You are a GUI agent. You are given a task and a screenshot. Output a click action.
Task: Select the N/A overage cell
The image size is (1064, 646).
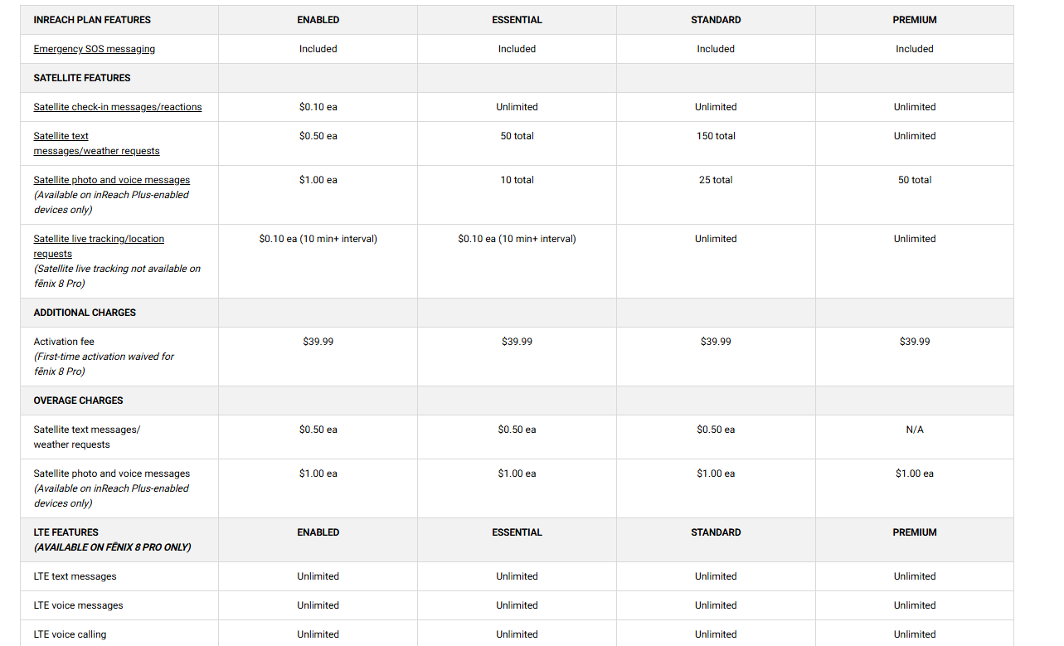click(x=914, y=430)
